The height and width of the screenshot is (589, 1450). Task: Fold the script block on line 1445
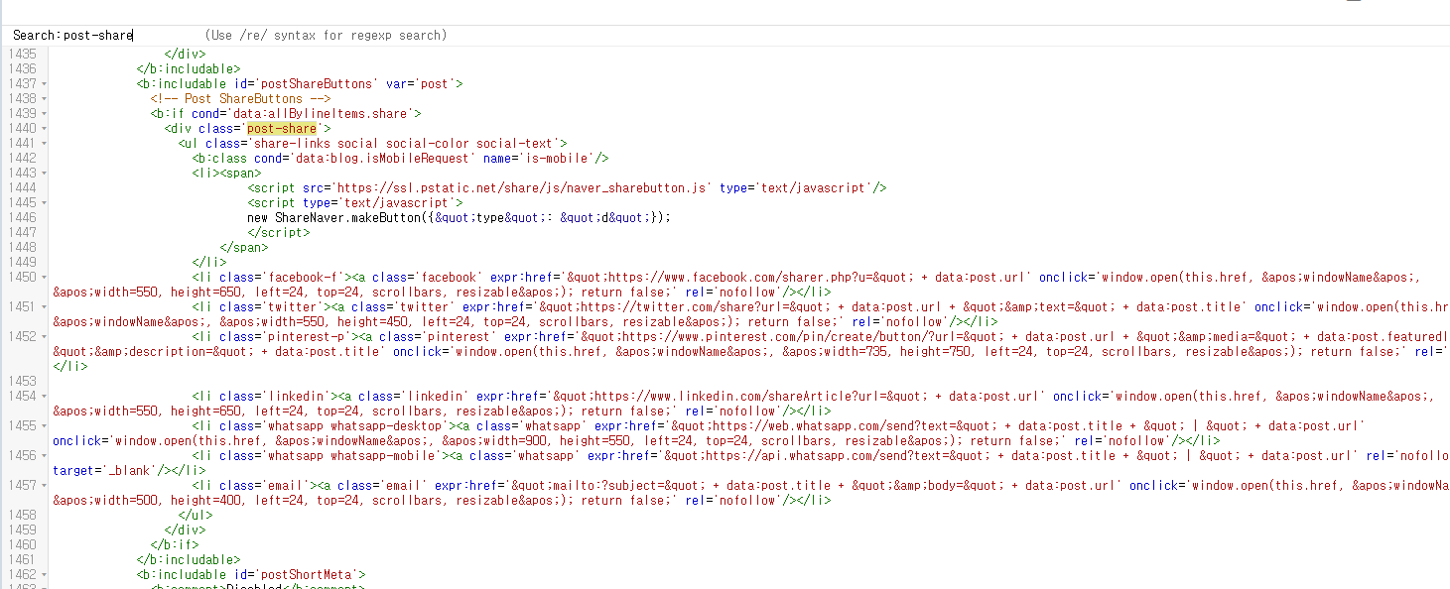pos(46,202)
